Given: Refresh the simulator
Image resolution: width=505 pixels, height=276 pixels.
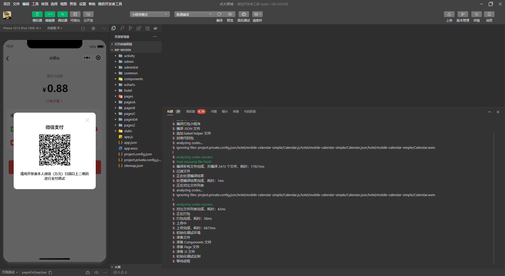Looking at the screenshot, I should coord(83,28).
